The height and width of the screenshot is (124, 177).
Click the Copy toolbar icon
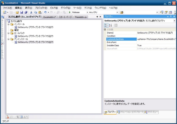click(36, 12)
